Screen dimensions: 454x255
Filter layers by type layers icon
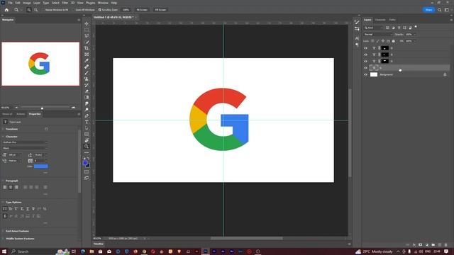point(399,28)
